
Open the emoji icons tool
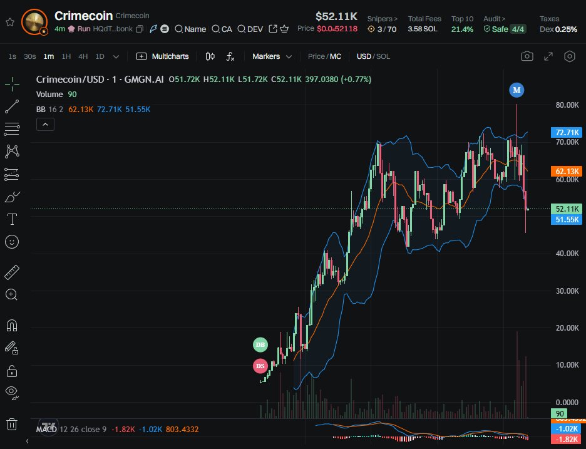(x=12, y=242)
